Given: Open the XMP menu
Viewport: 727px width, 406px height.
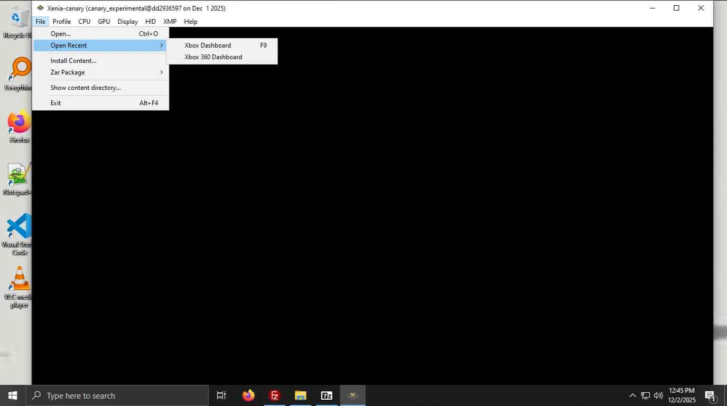Looking at the screenshot, I should (170, 22).
